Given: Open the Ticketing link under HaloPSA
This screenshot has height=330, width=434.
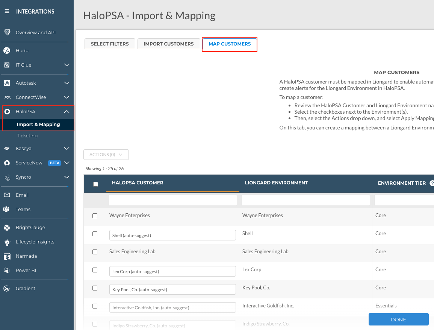Looking at the screenshot, I should [x=27, y=136].
